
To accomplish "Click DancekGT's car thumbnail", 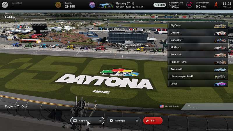I will [x=220, y=40].
